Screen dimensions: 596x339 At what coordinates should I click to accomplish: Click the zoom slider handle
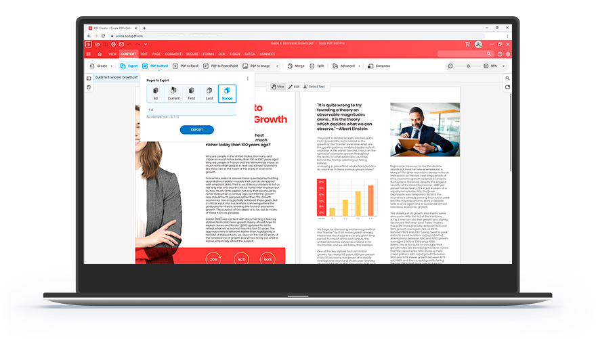click(468, 66)
